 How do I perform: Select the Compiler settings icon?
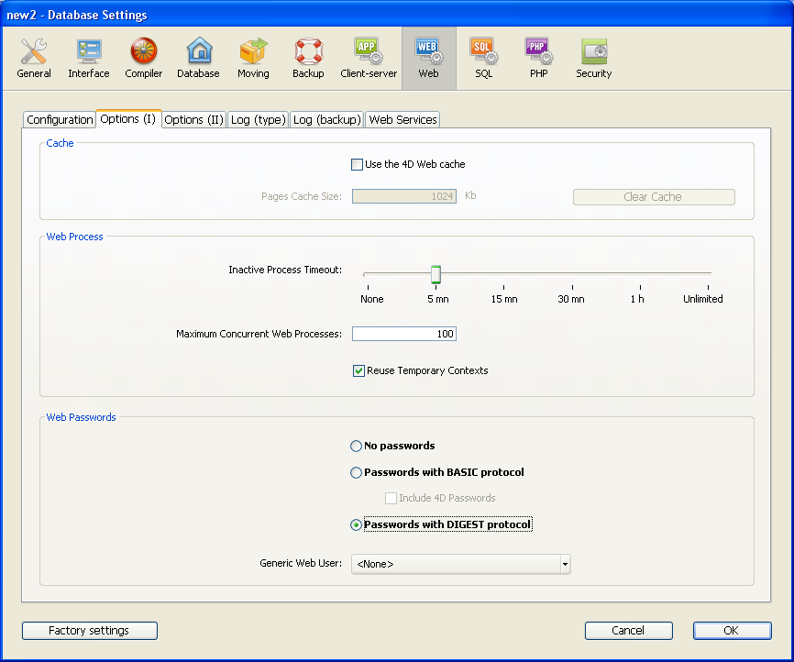coord(144,58)
